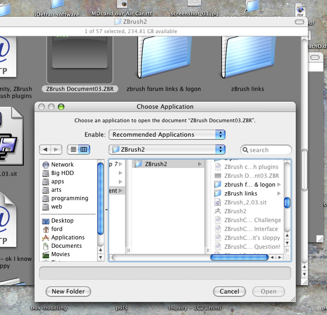Image resolution: width=327 pixels, height=315 pixels.
Task: Open the Enable Recommended Applications popup
Action: 167,134
